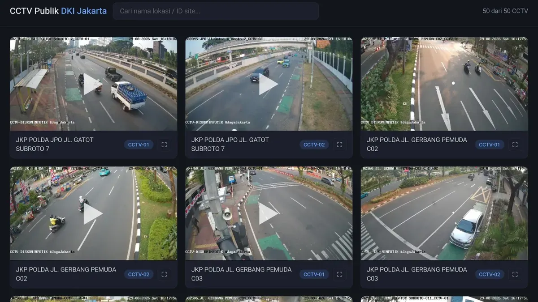The width and height of the screenshot is (538, 302).
Task: Click title text of Gerbang Pemuda C03 CCTV-02 card
Action: point(417,274)
